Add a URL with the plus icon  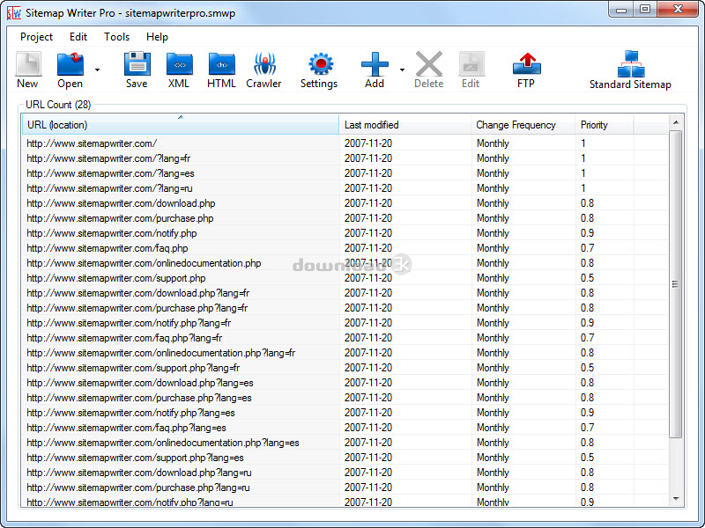375,63
